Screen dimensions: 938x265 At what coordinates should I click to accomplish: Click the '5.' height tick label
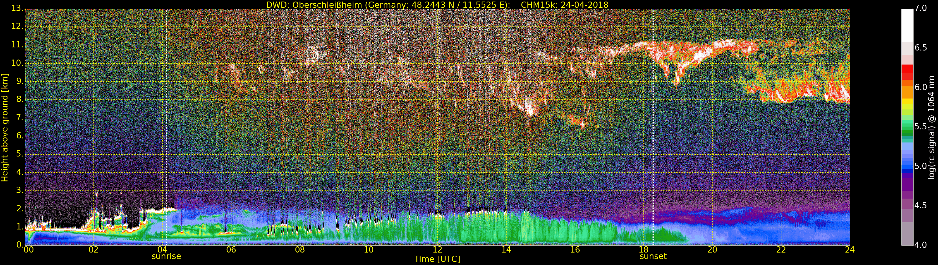click(x=20, y=154)
